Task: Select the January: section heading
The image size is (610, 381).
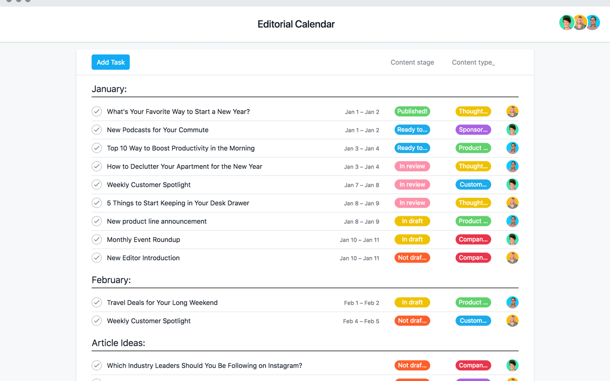Action: click(109, 89)
